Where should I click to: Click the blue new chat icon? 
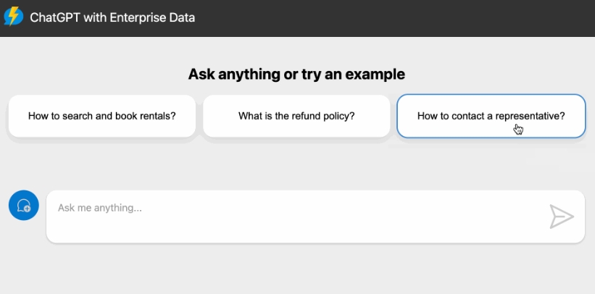[x=23, y=206]
